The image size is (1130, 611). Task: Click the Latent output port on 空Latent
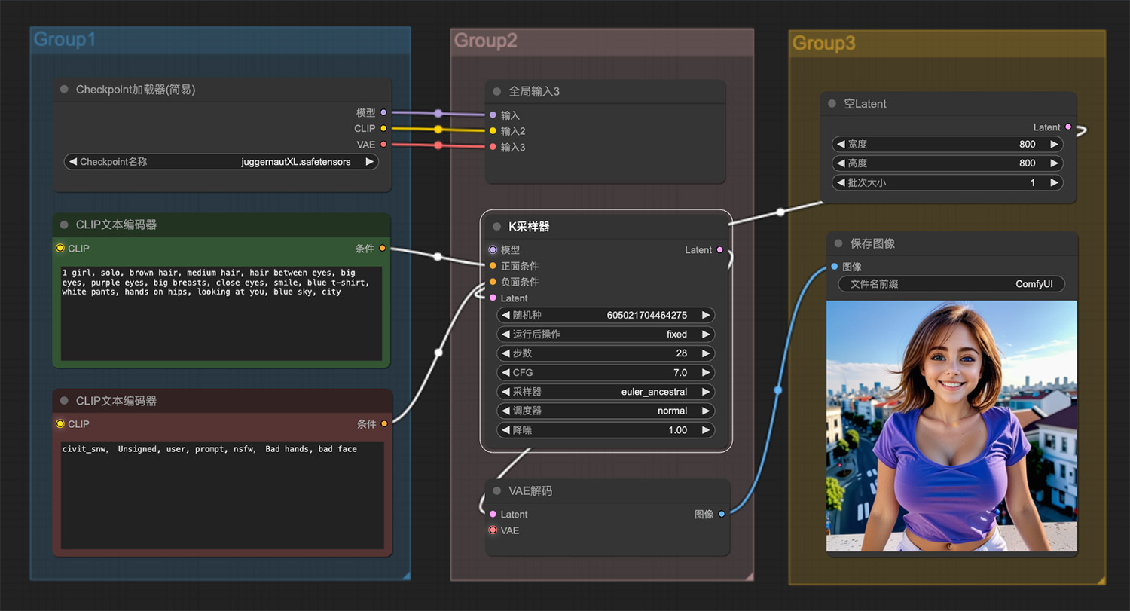point(1068,127)
